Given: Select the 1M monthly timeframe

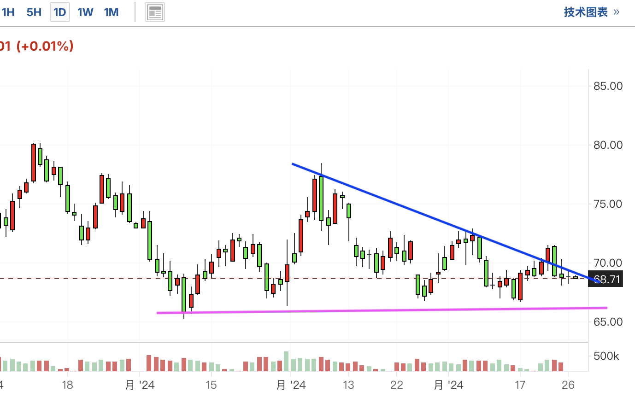Looking at the screenshot, I should click(x=111, y=12).
